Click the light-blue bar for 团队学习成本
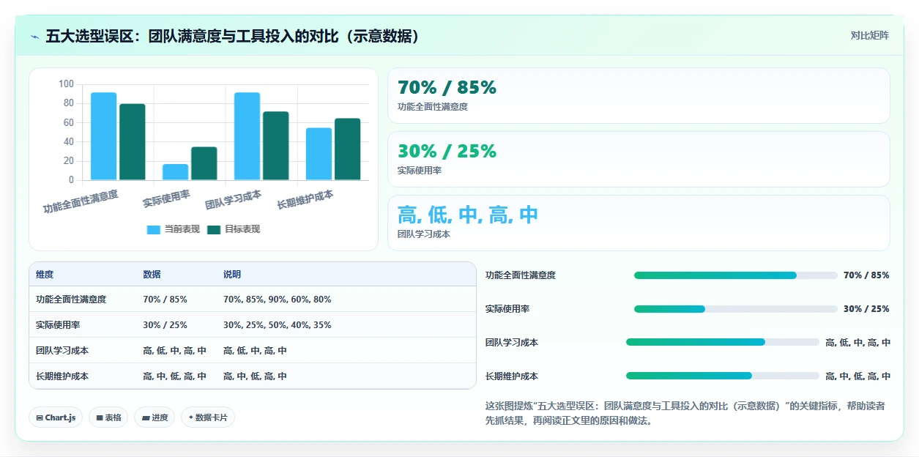 point(247,136)
